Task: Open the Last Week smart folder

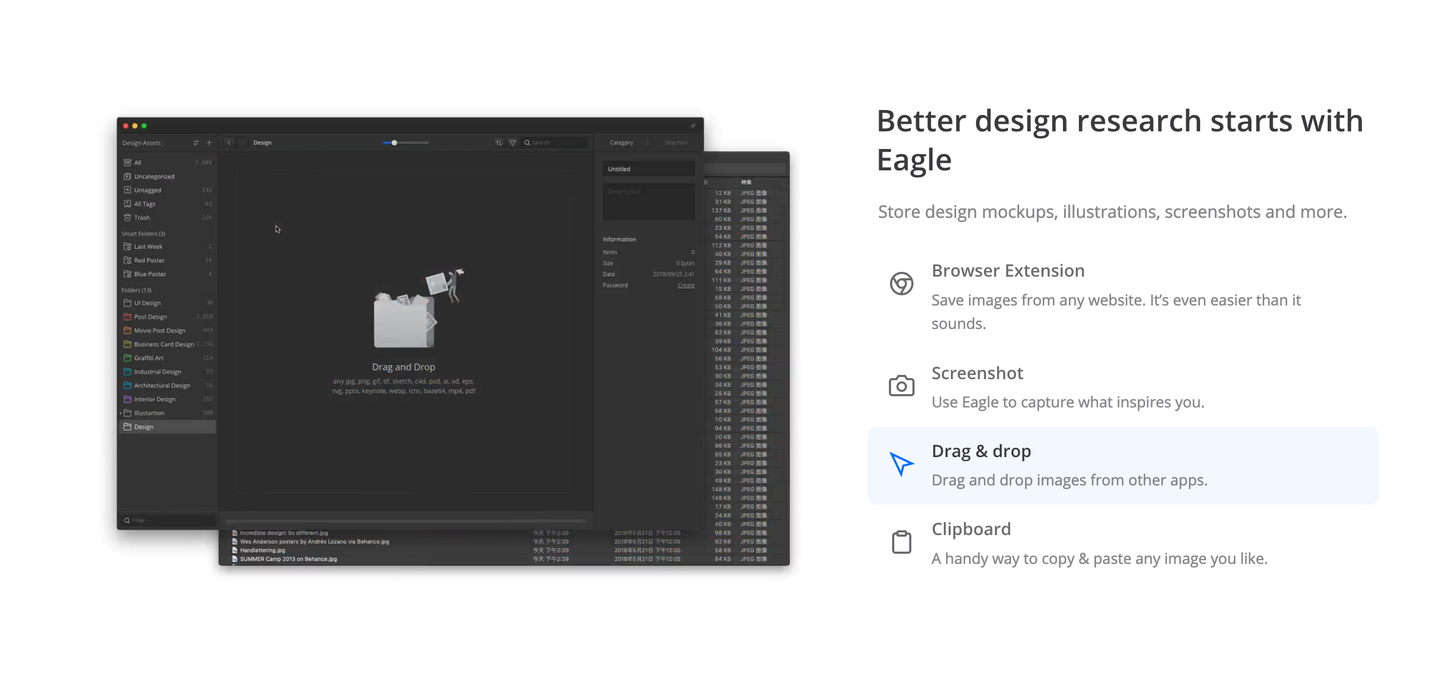Action: (167, 247)
